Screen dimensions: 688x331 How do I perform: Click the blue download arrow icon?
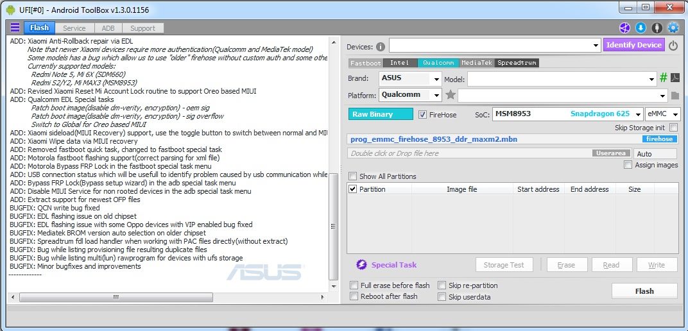pos(641,28)
